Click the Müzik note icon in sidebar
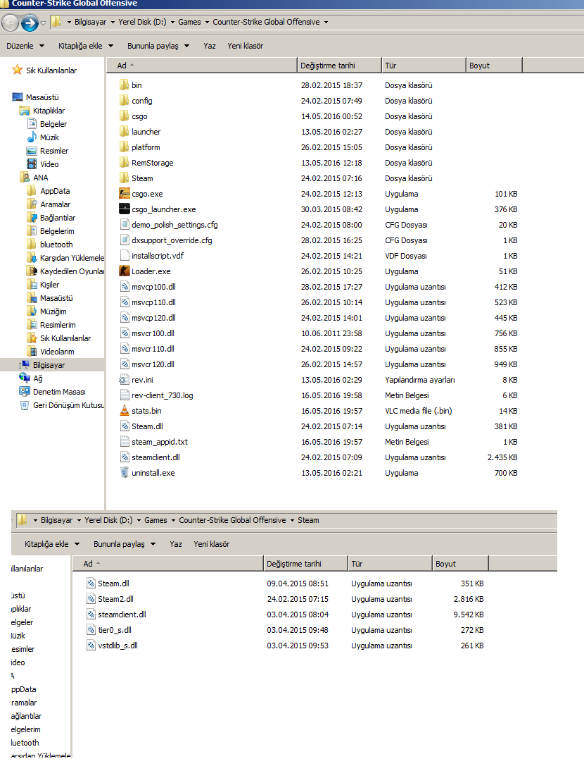The image size is (584, 778). tap(32, 137)
